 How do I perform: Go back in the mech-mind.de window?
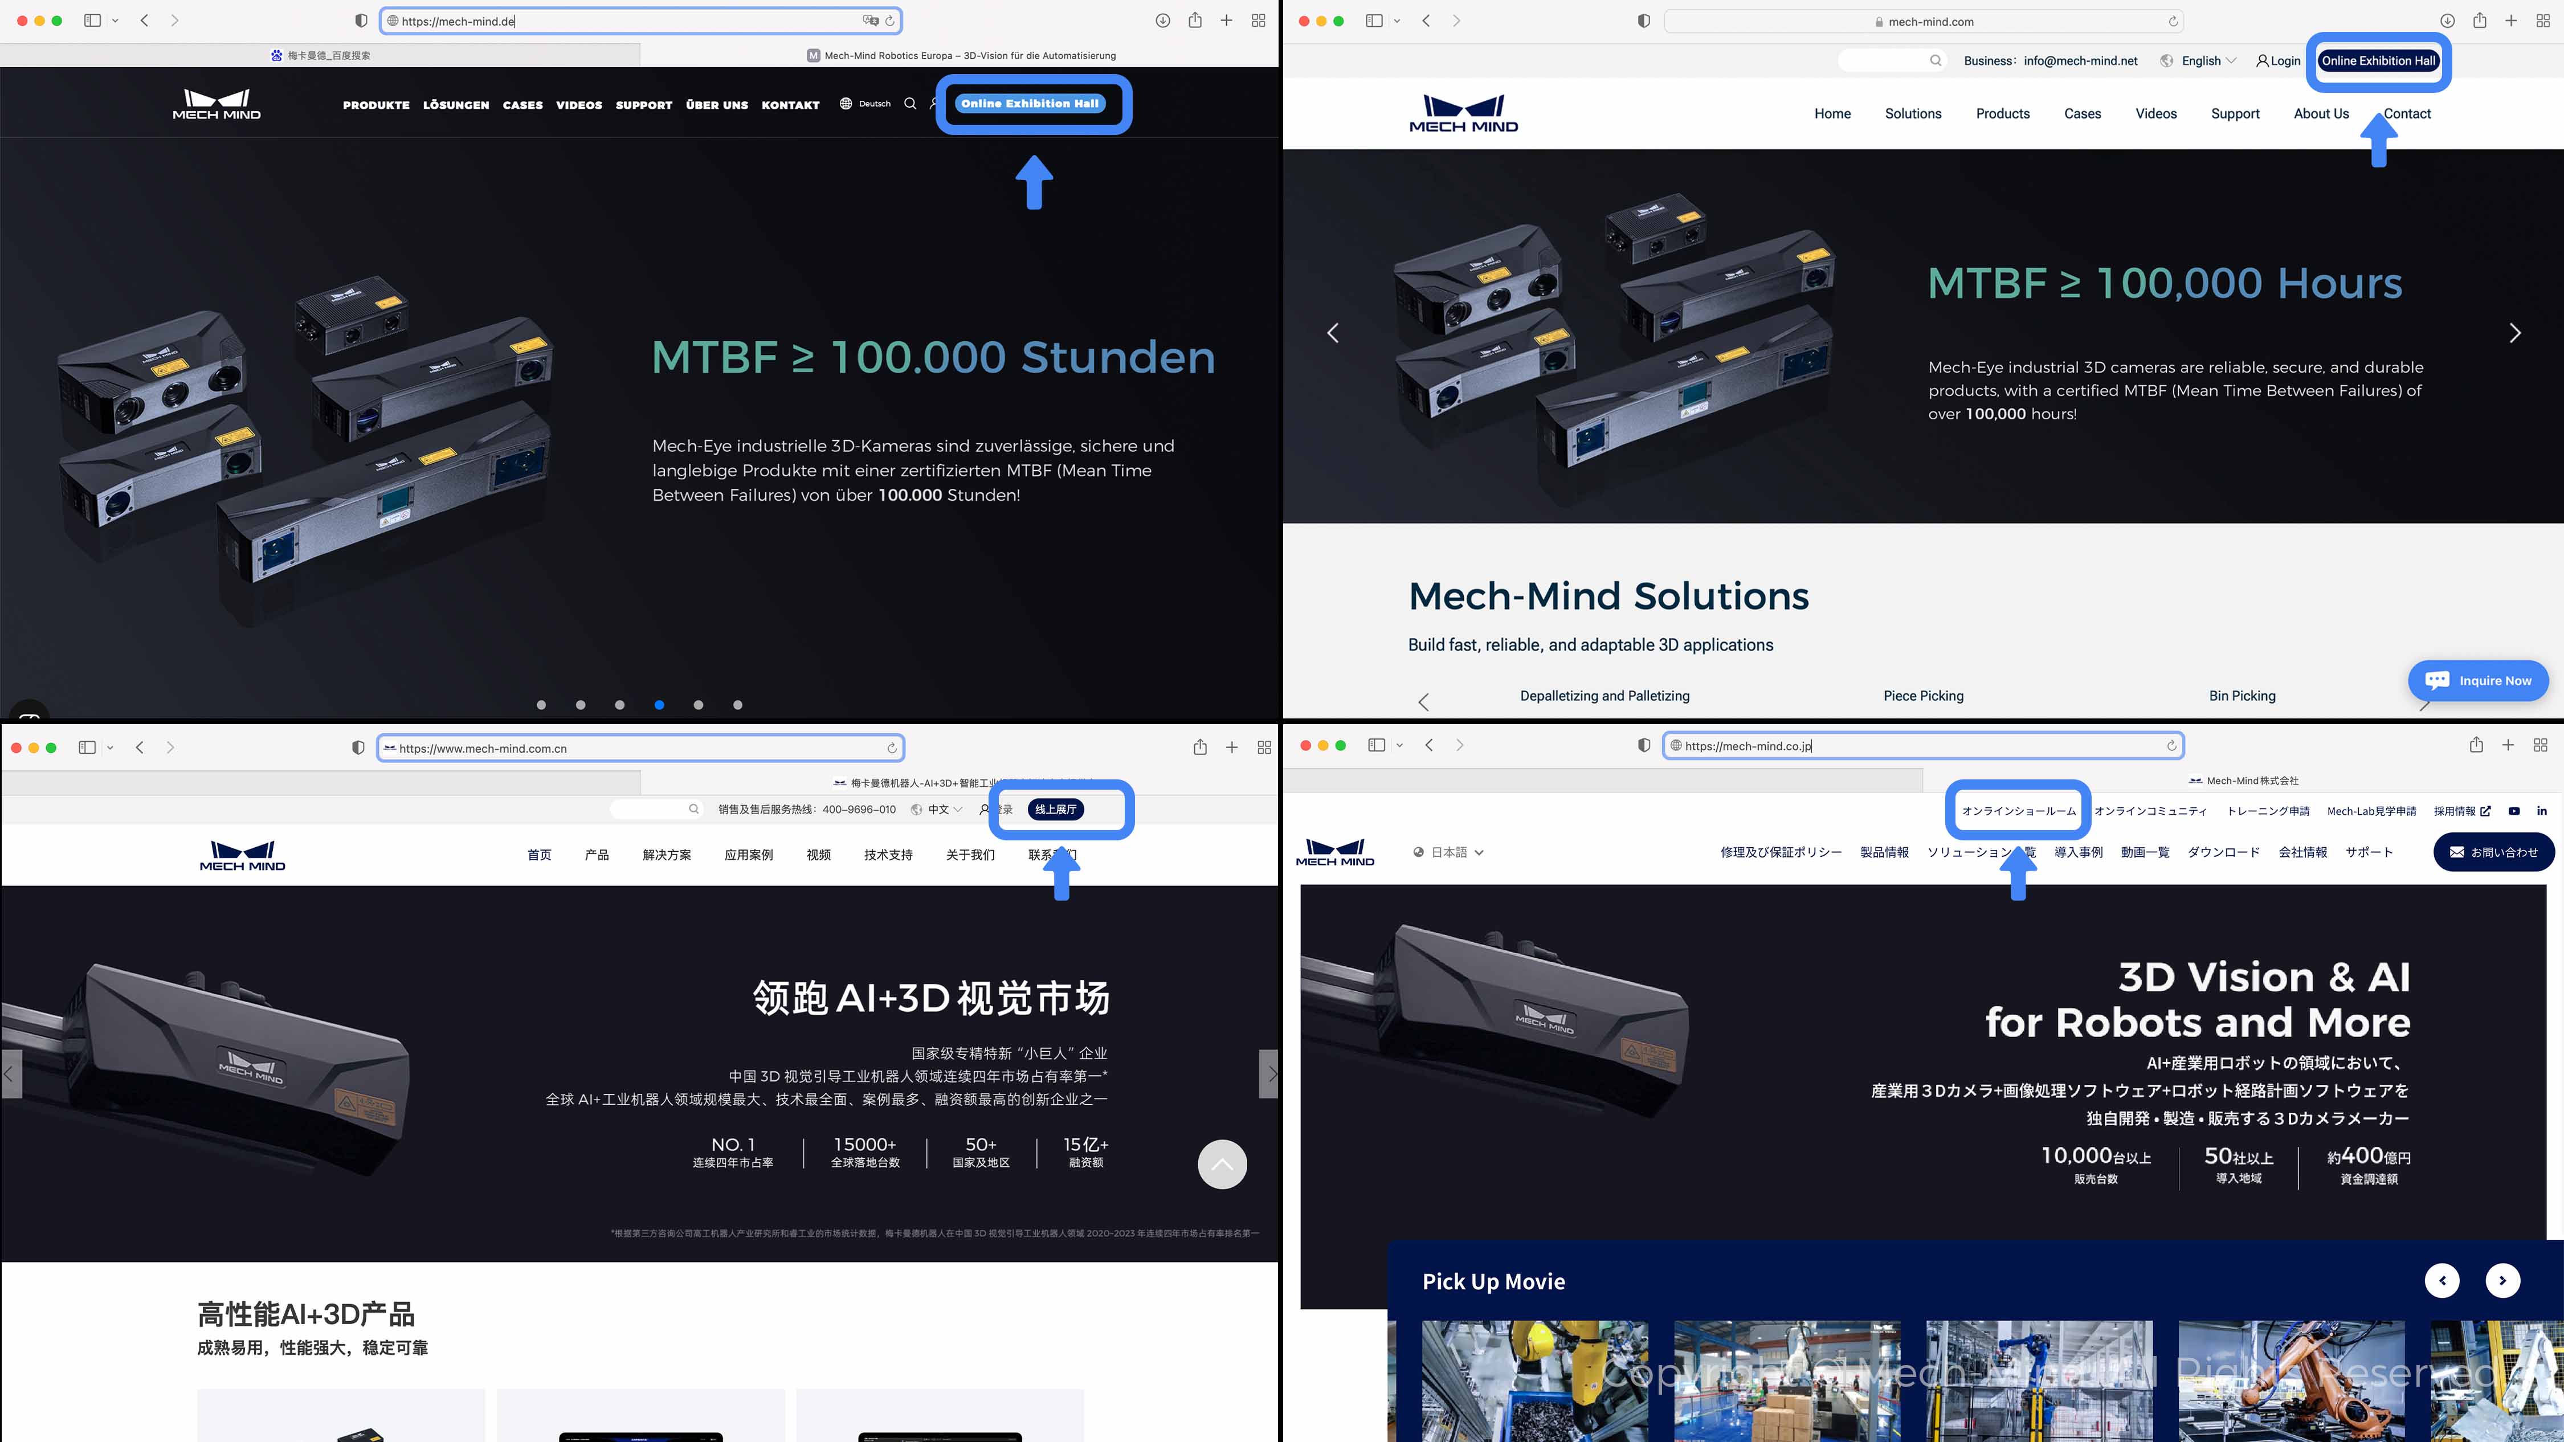click(144, 21)
